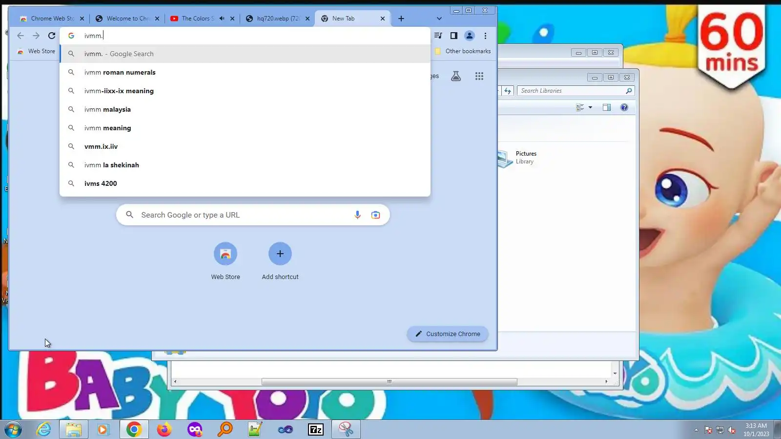Image resolution: width=781 pixels, height=439 pixels.
Task: Close the Welcome to Chrome tab
Action: click(157, 19)
